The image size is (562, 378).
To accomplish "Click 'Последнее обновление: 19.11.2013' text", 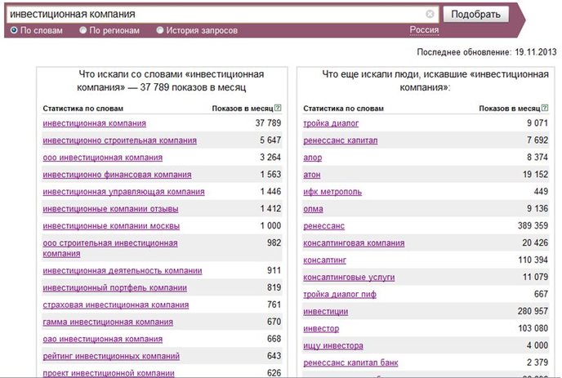I will [487, 52].
